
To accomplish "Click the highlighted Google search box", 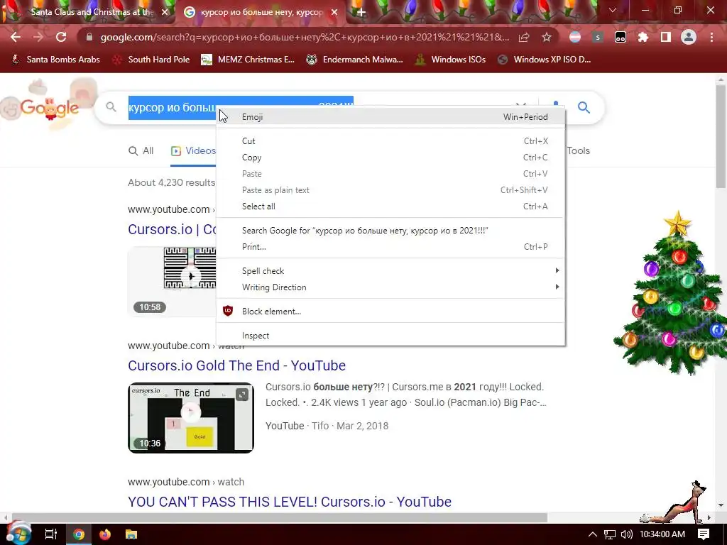I will point(173,108).
